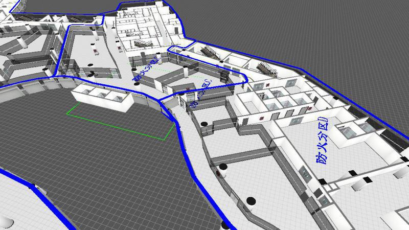This screenshot has height=230, width=409.
Task: Select the black-topped column directly below 防火分区C label
Action: pos(204,123)
